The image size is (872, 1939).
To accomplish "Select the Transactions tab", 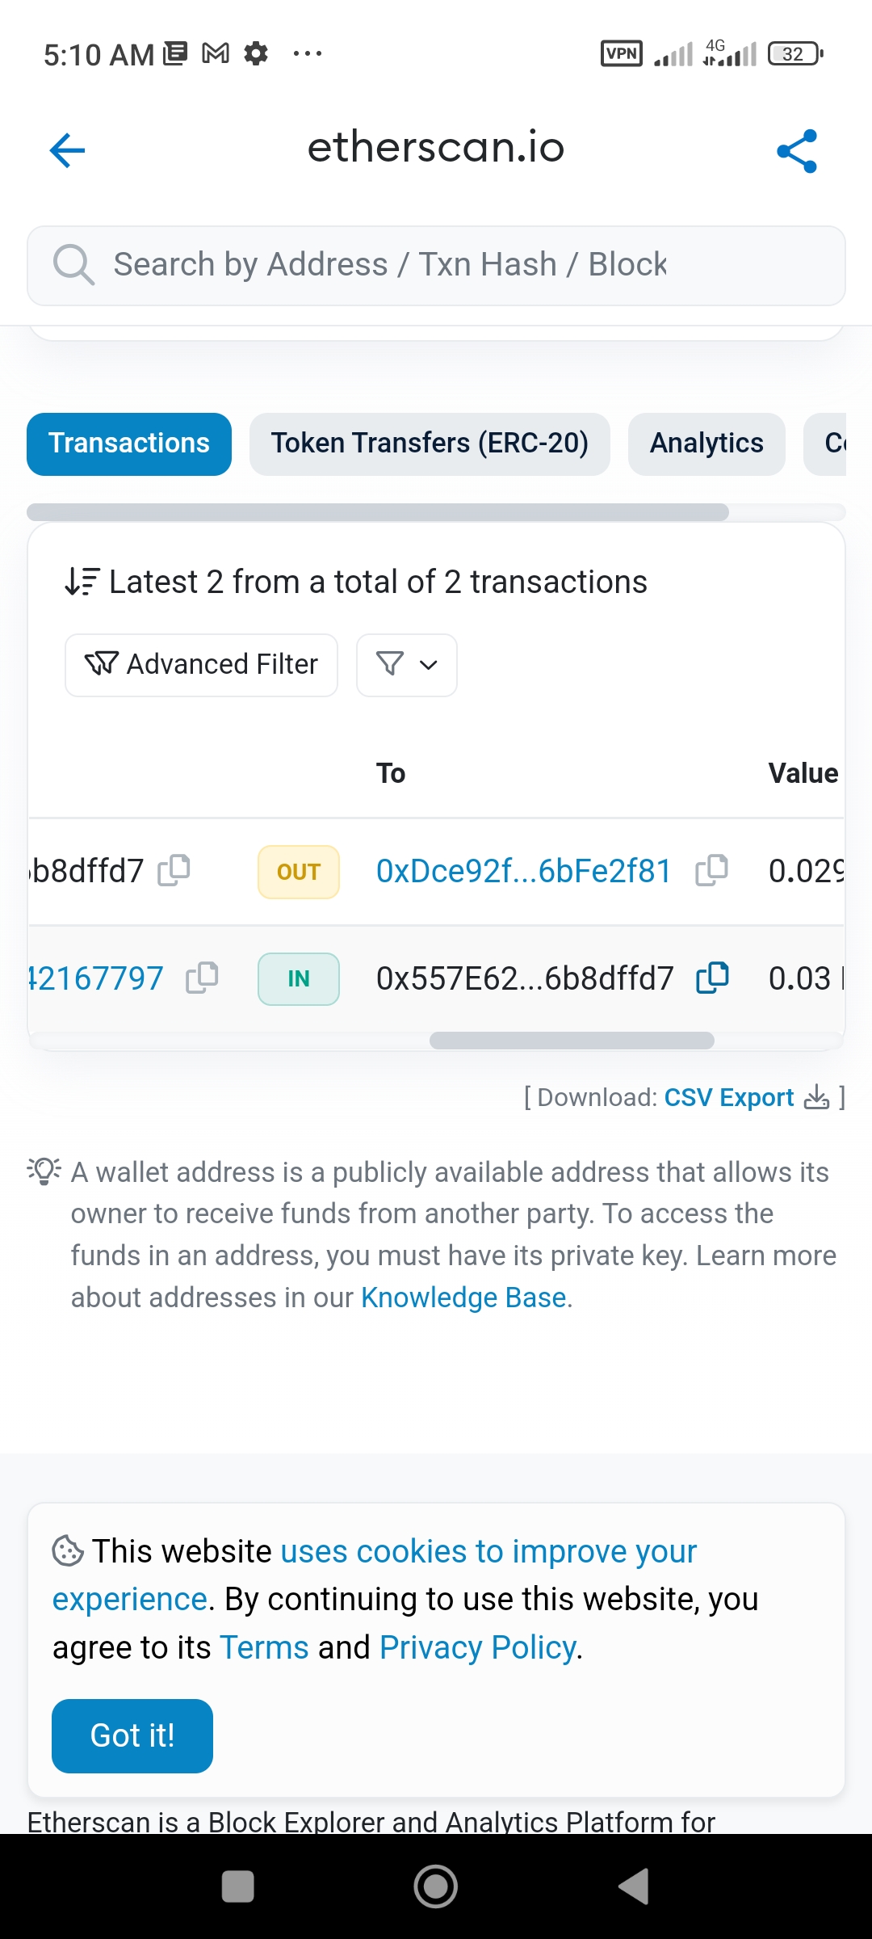I will [x=129, y=444].
